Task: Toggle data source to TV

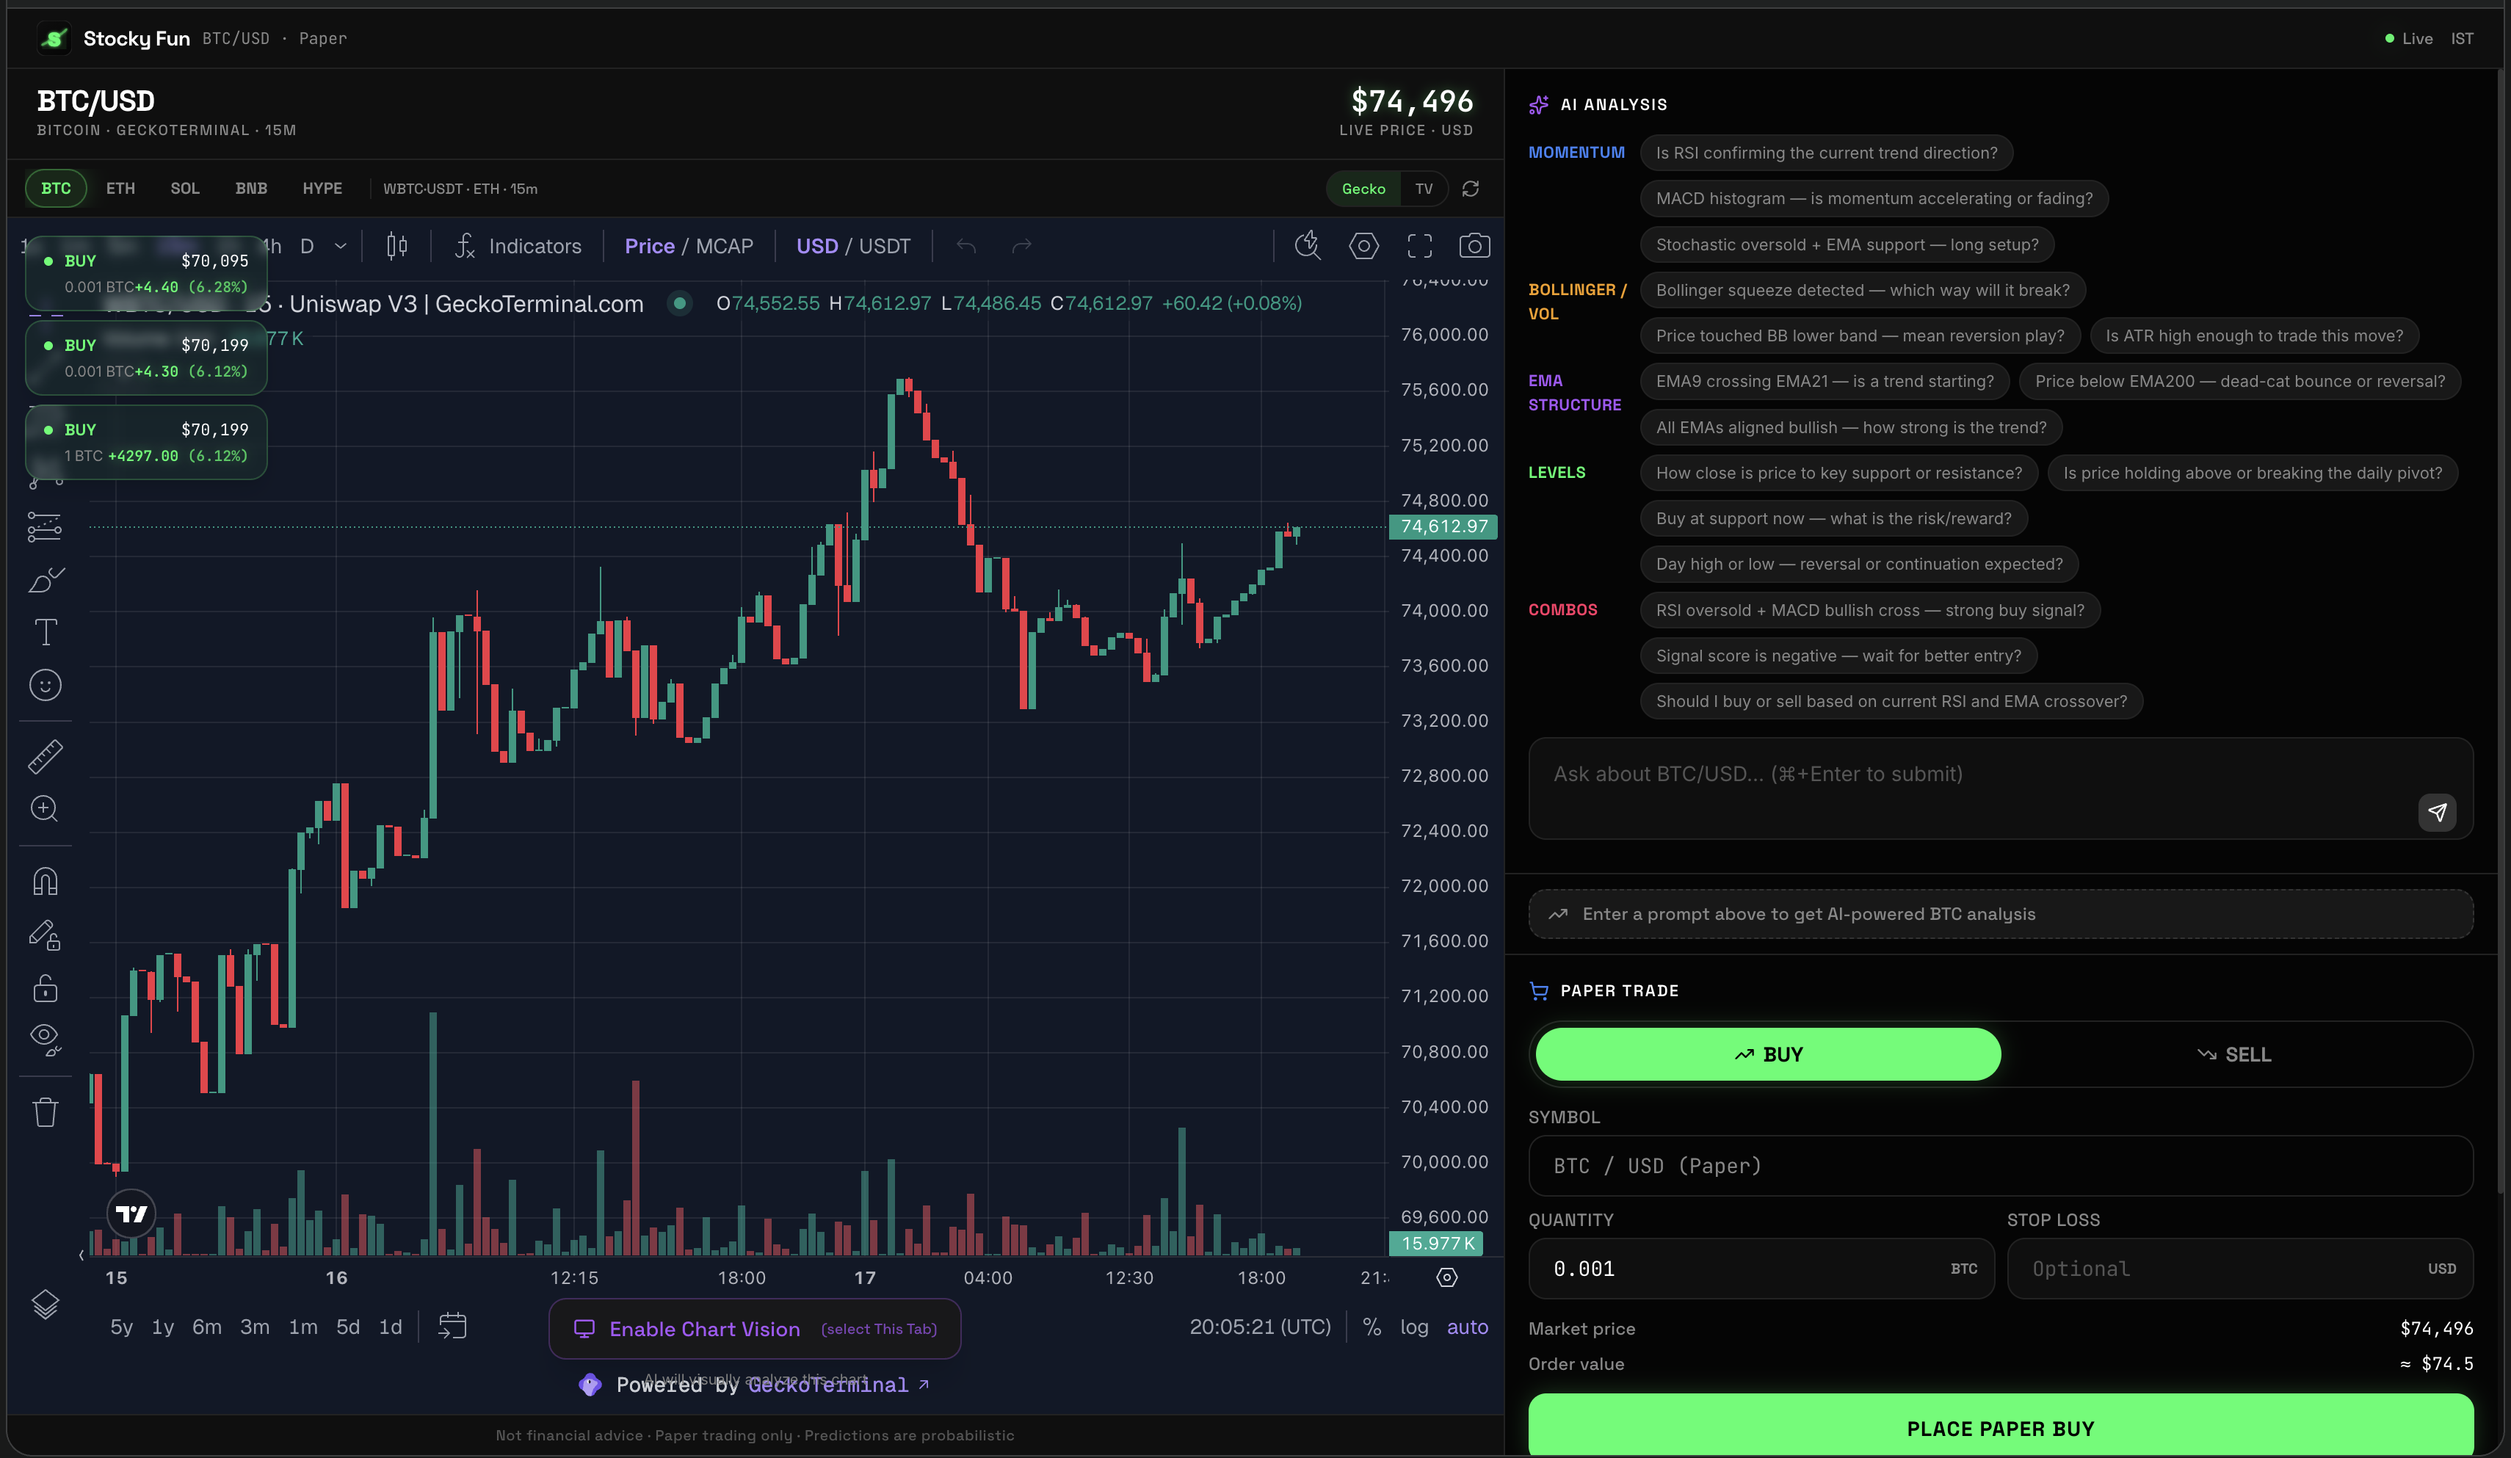Action: 1424,189
